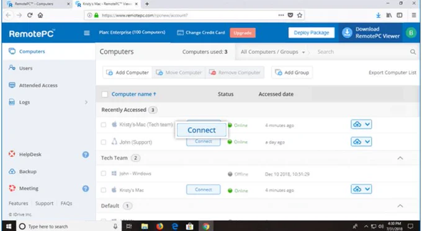422x231 pixels.
Task: Open the dropdown arrow for Kristy's Mac Tech Team row
Action: click(x=367, y=189)
